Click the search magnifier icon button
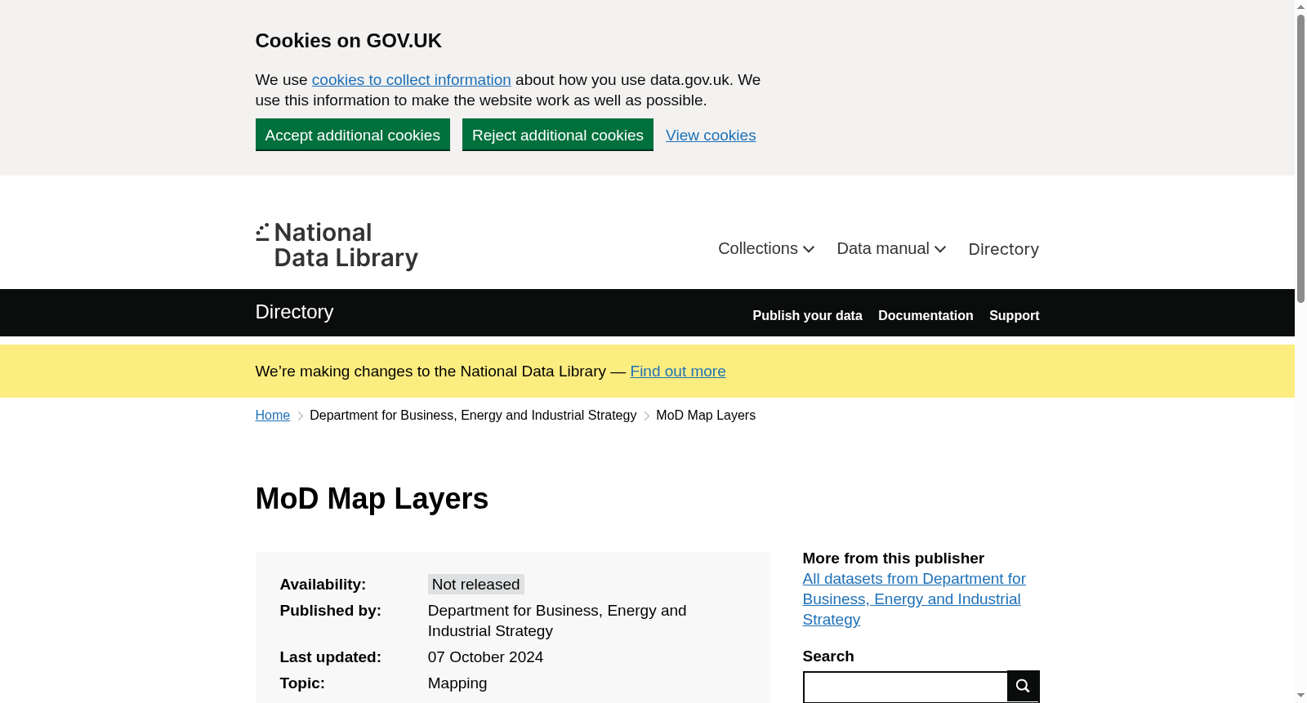The width and height of the screenshot is (1307, 703). (1023, 686)
